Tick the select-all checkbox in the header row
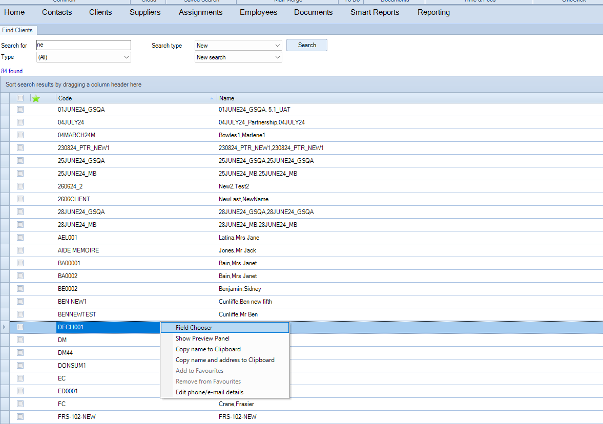 (20, 98)
